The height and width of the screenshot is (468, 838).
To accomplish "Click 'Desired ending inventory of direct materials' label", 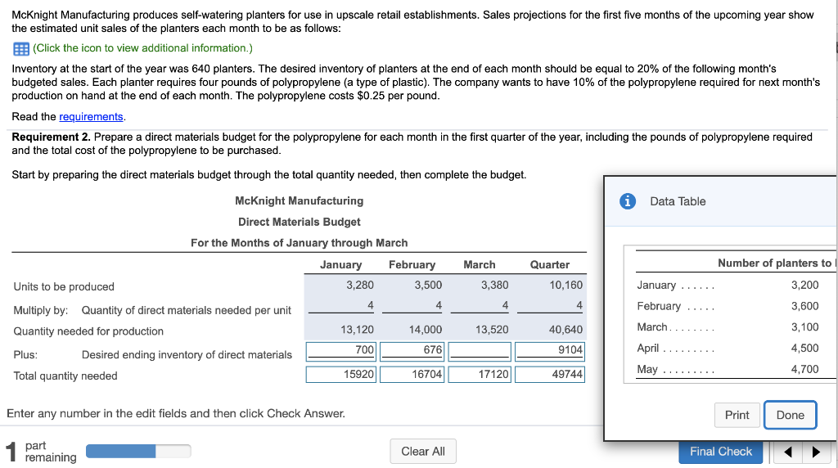I will 187,355.
